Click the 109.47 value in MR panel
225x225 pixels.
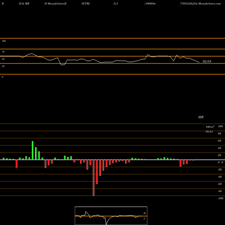[210, 127]
